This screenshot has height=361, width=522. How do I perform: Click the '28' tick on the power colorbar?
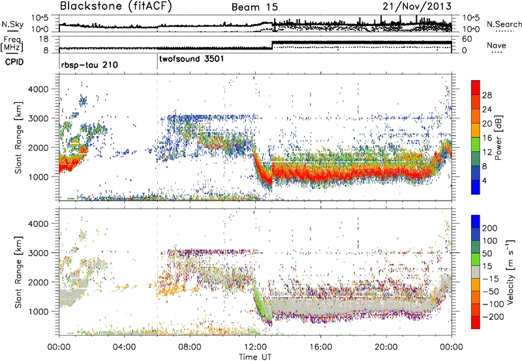[x=487, y=95]
